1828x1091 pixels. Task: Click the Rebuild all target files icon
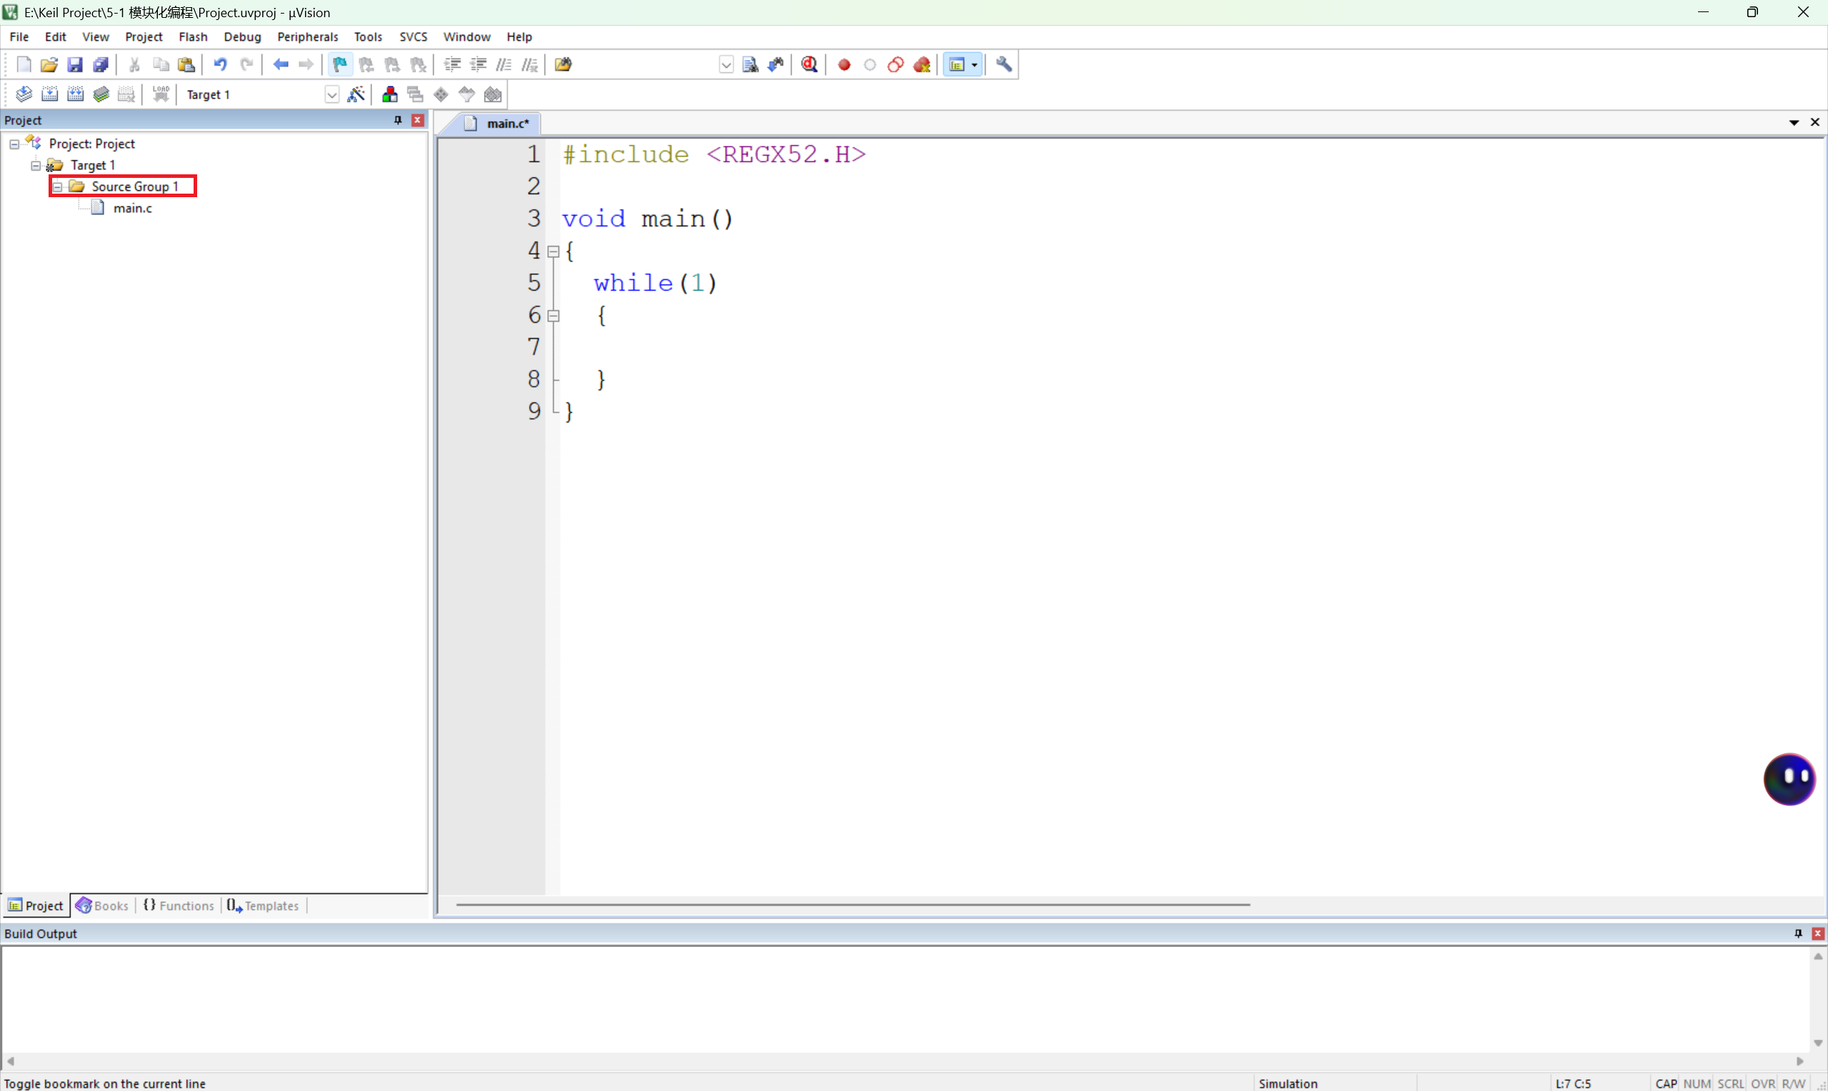(75, 94)
